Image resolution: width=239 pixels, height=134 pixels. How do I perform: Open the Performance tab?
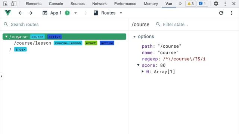(125, 4)
